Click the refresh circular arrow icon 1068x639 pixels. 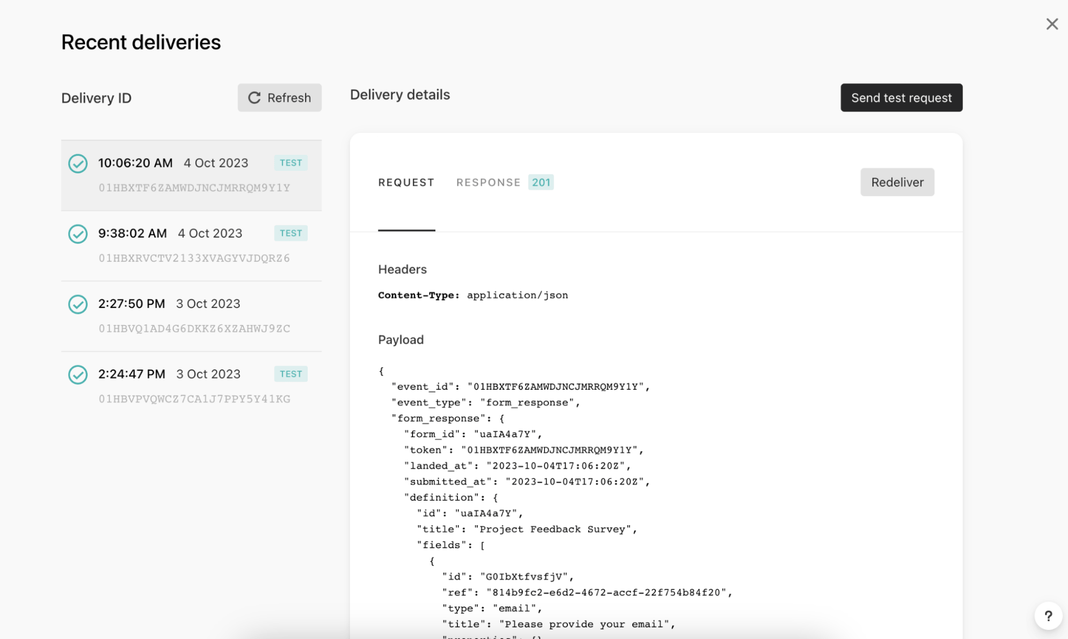(x=254, y=98)
